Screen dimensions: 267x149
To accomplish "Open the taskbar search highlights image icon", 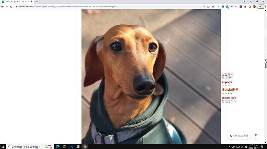I will (48, 147).
